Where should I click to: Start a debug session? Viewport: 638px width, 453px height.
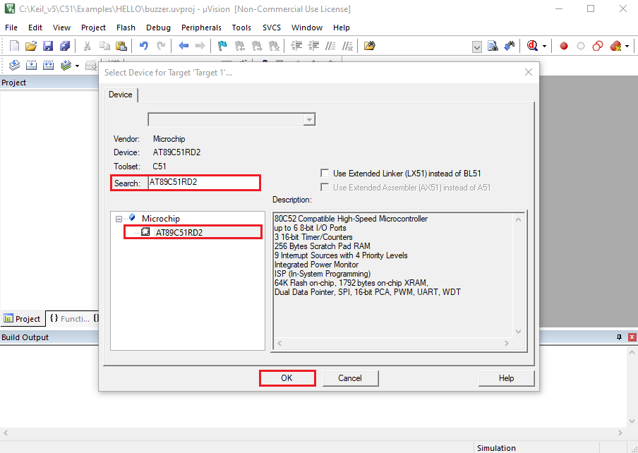531,45
